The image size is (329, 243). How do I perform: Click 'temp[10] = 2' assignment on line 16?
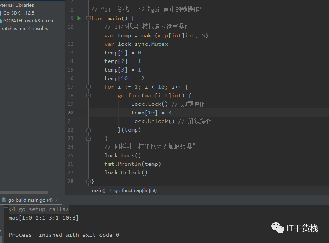pos(124,79)
